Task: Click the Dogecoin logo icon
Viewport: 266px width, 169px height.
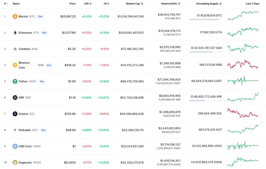Action: [15, 162]
